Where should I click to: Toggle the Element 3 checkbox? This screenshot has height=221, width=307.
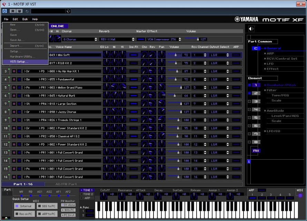click(249, 101)
